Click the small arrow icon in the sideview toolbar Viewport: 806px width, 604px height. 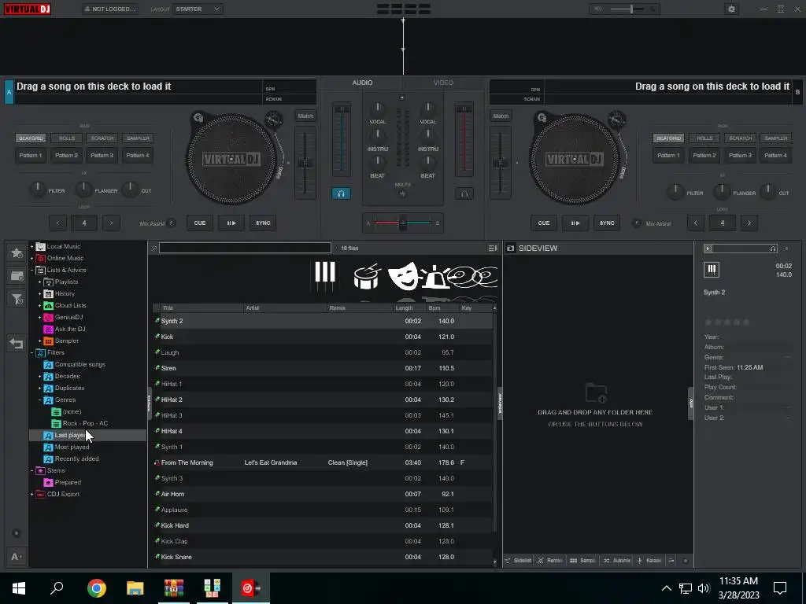[x=671, y=560]
